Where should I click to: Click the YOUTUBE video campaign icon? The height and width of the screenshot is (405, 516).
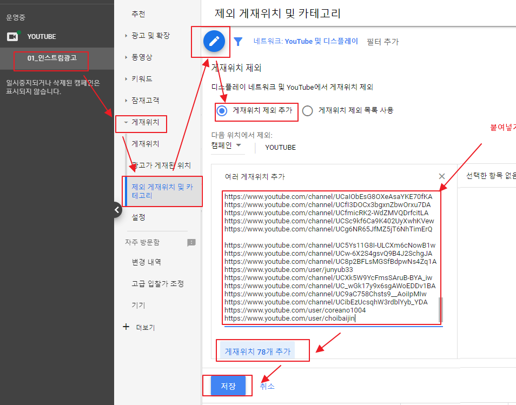(12, 37)
